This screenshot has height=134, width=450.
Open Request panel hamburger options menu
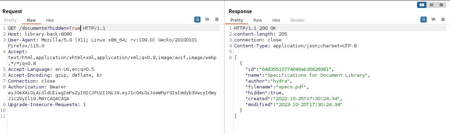click(217, 20)
